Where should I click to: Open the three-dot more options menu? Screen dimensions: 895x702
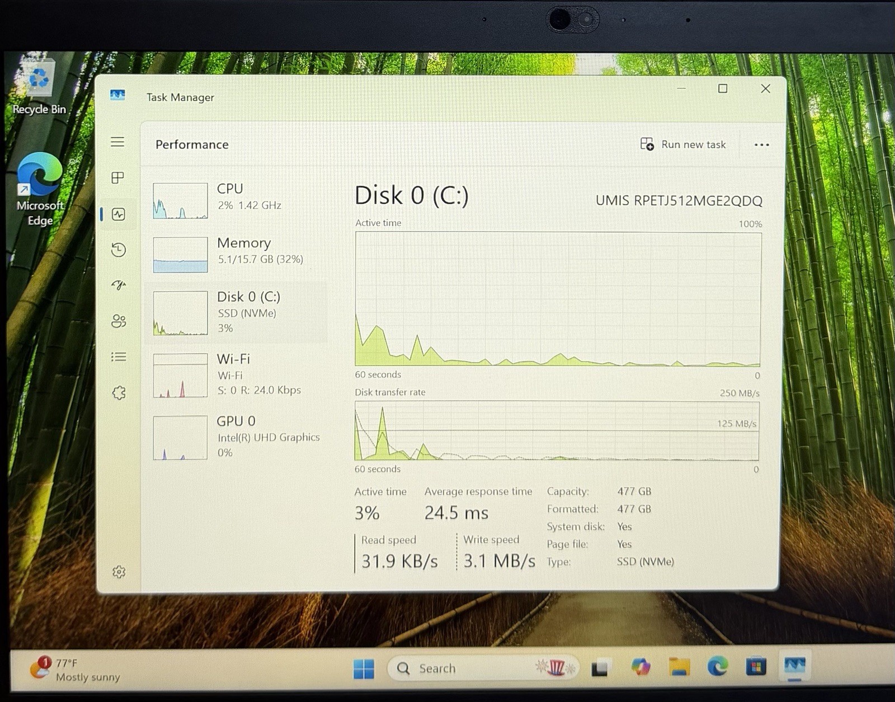click(761, 145)
